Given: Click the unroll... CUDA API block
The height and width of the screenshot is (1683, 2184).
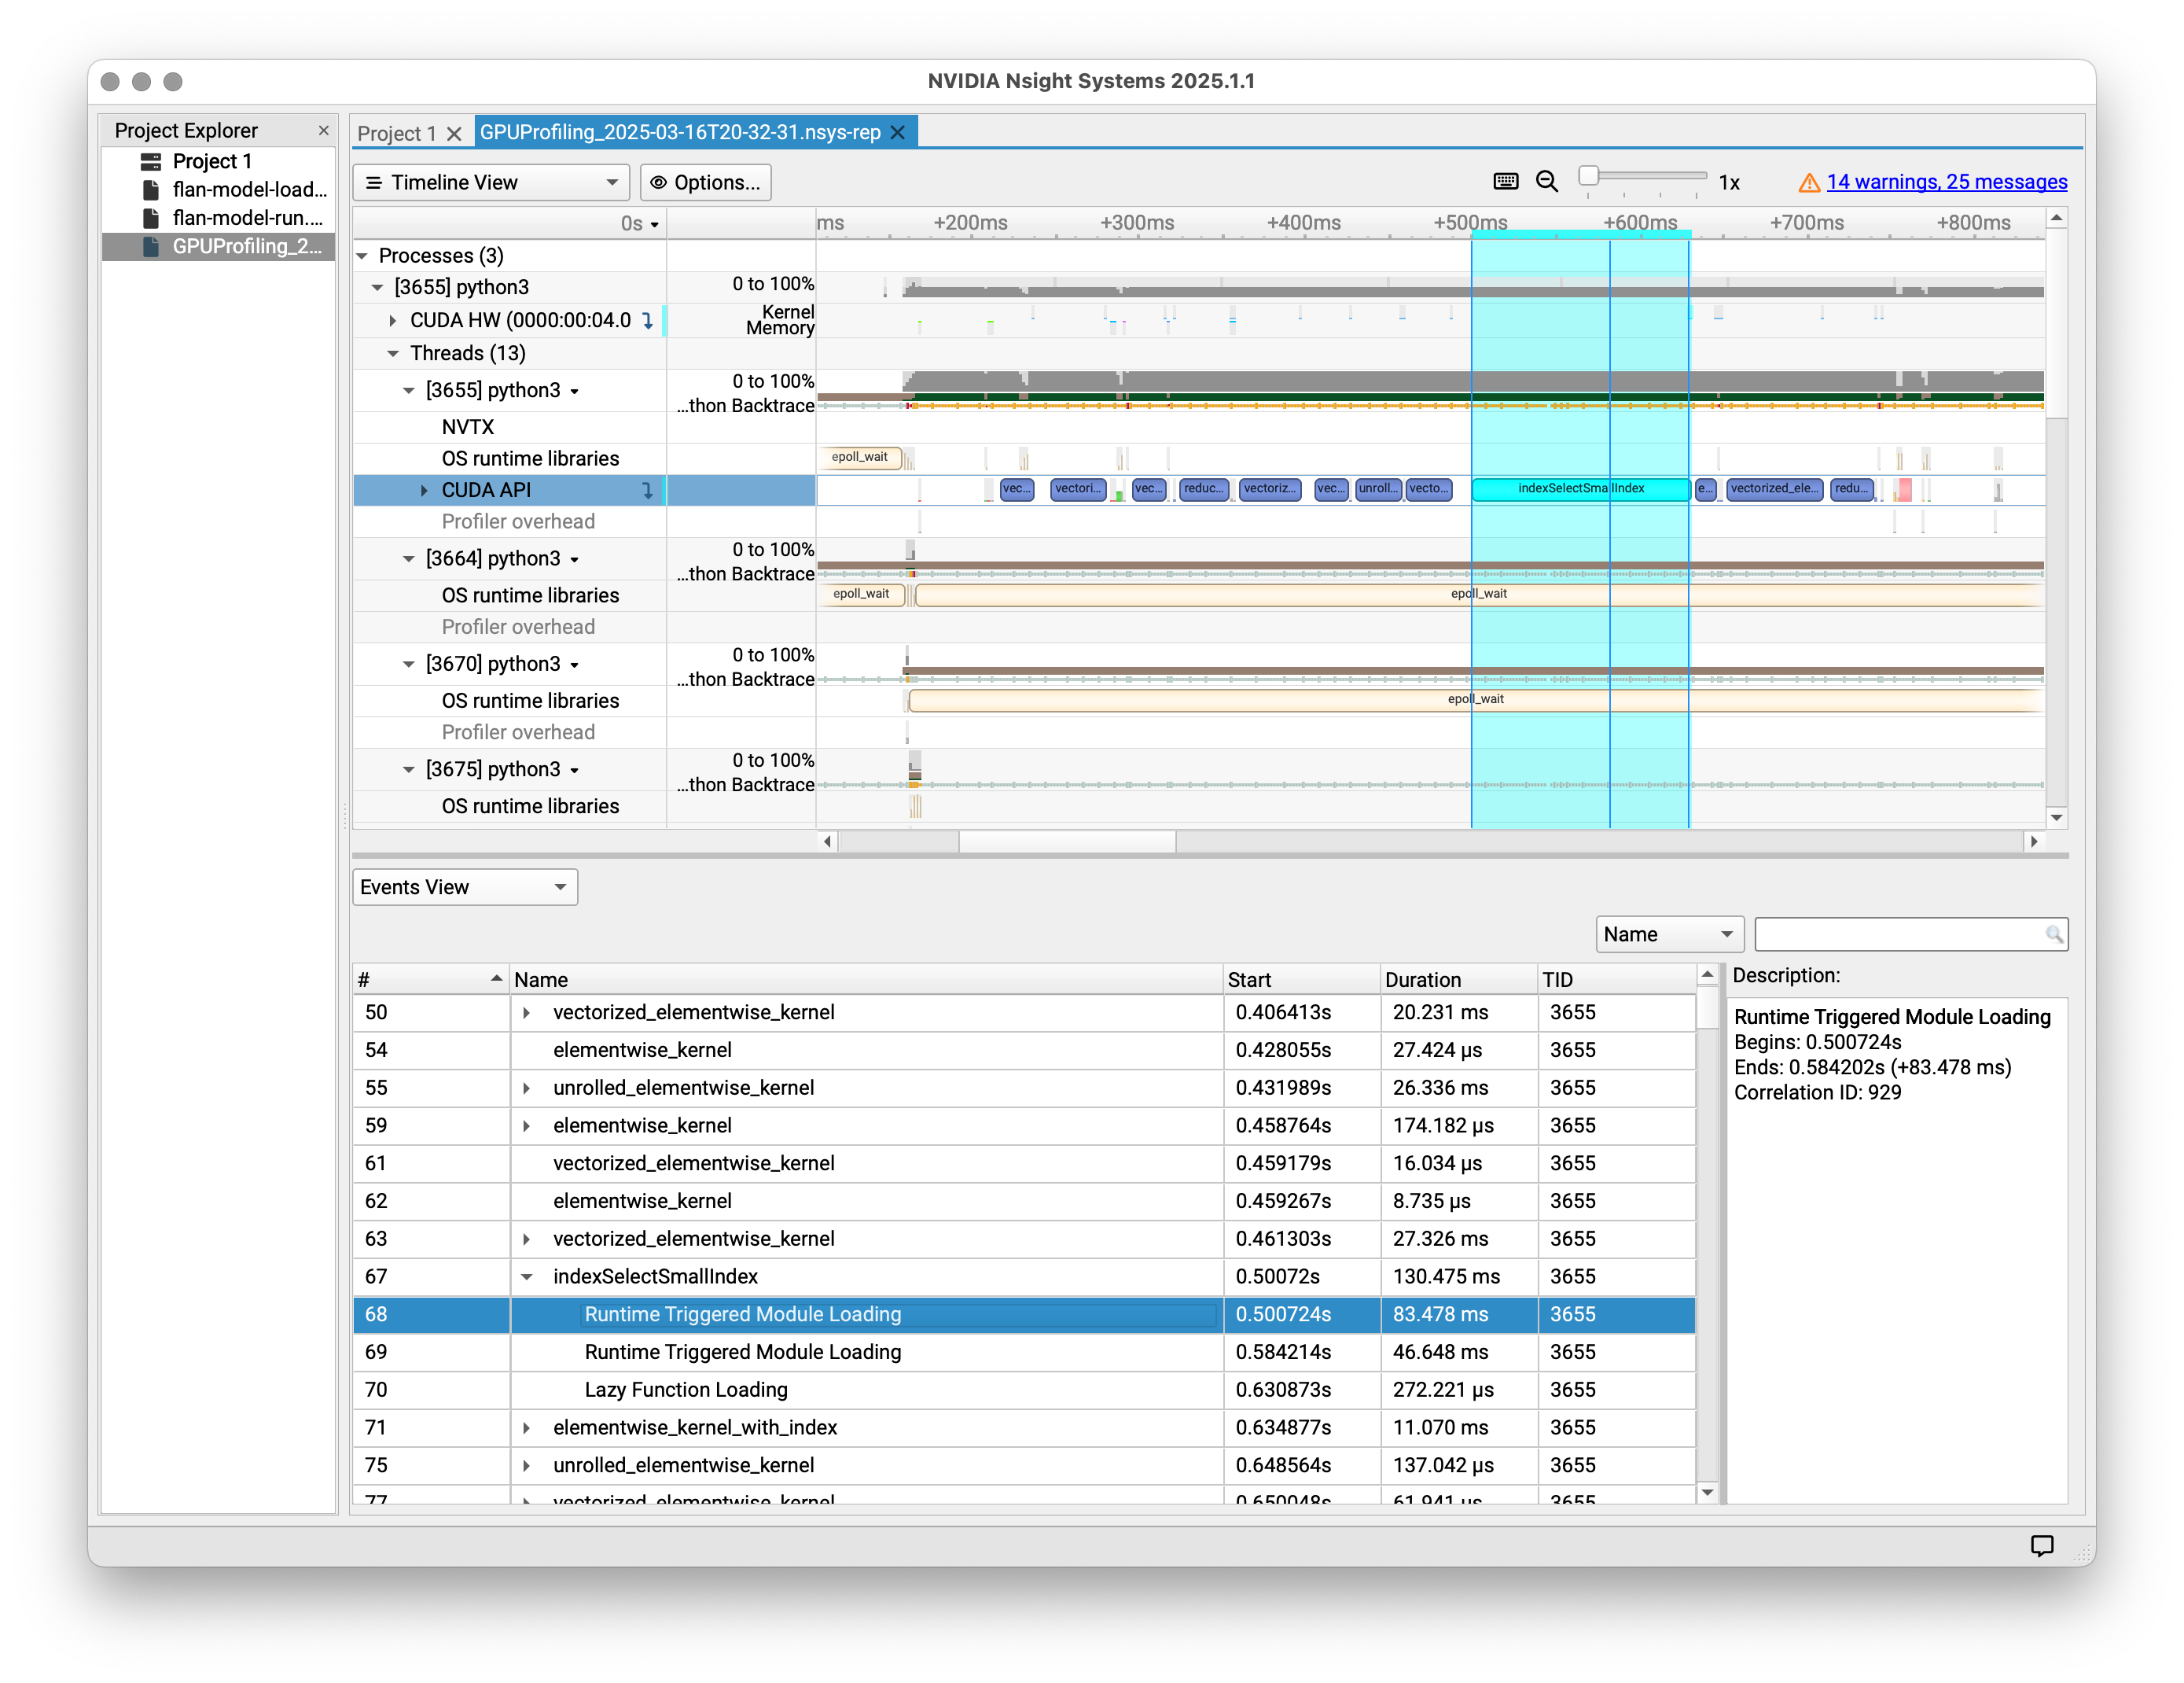Looking at the screenshot, I should 1378,489.
